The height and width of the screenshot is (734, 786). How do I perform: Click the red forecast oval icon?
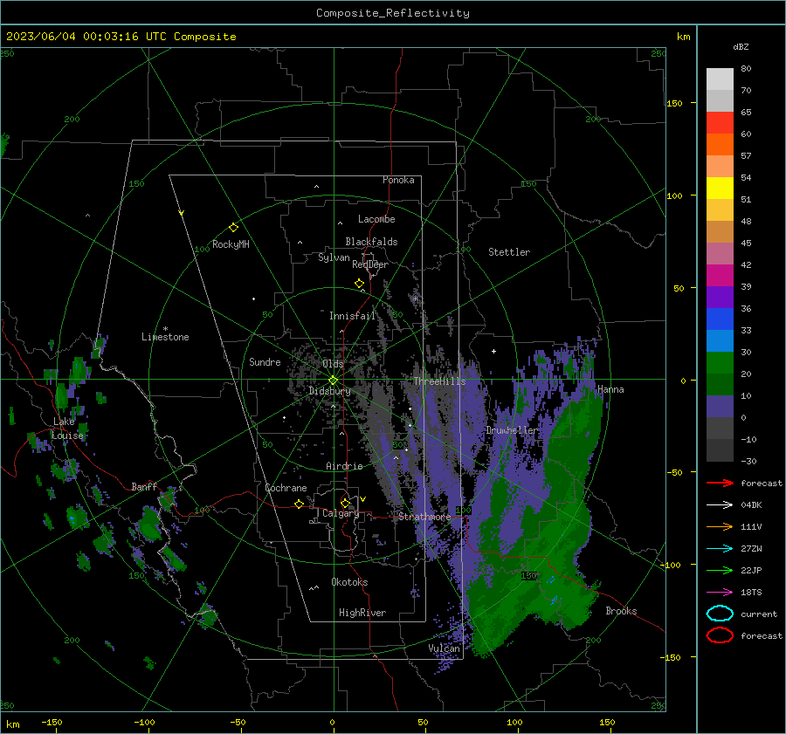[x=720, y=635]
